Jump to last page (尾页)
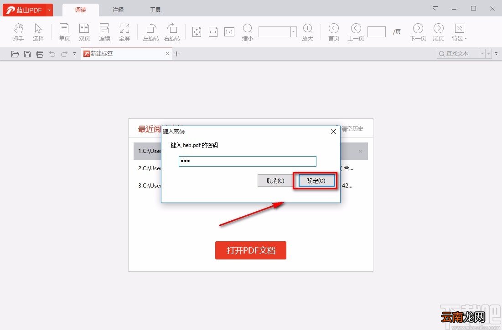The height and width of the screenshot is (330, 502). 438,32
